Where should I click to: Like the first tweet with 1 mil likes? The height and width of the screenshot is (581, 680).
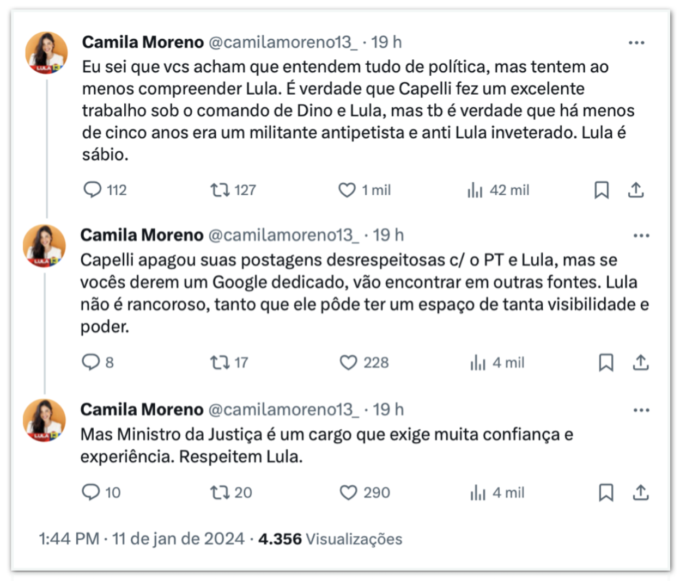coord(347,190)
